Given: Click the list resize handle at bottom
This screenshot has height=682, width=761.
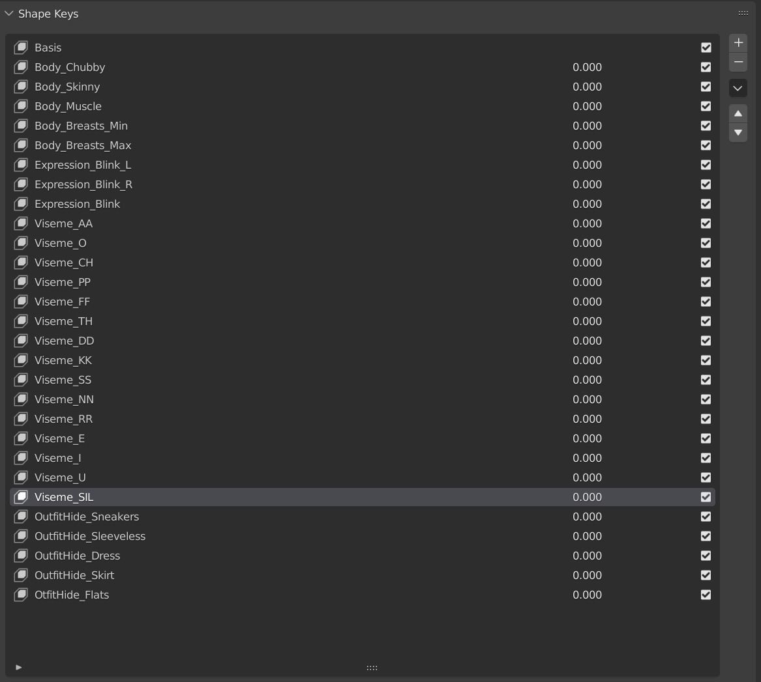Looking at the screenshot, I should [372, 668].
